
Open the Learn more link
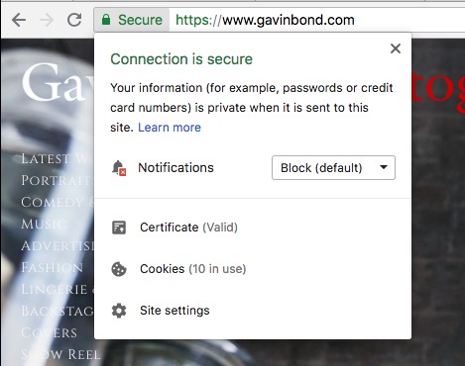coord(170,128)
